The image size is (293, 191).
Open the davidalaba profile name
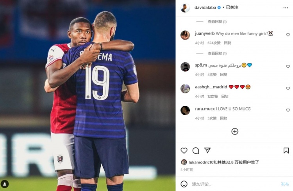tap(205, 8)
